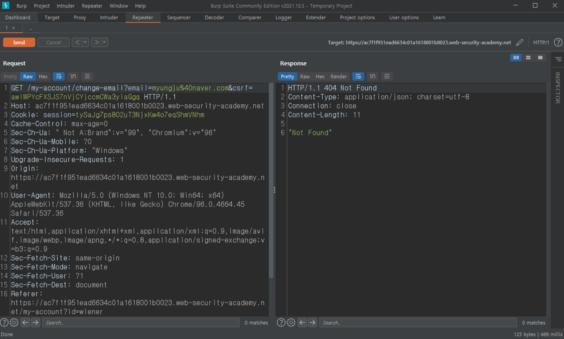Viewport: 564px width, 339px height.
Task: Select side-by-side layout view icon
Action: [516, 57]
